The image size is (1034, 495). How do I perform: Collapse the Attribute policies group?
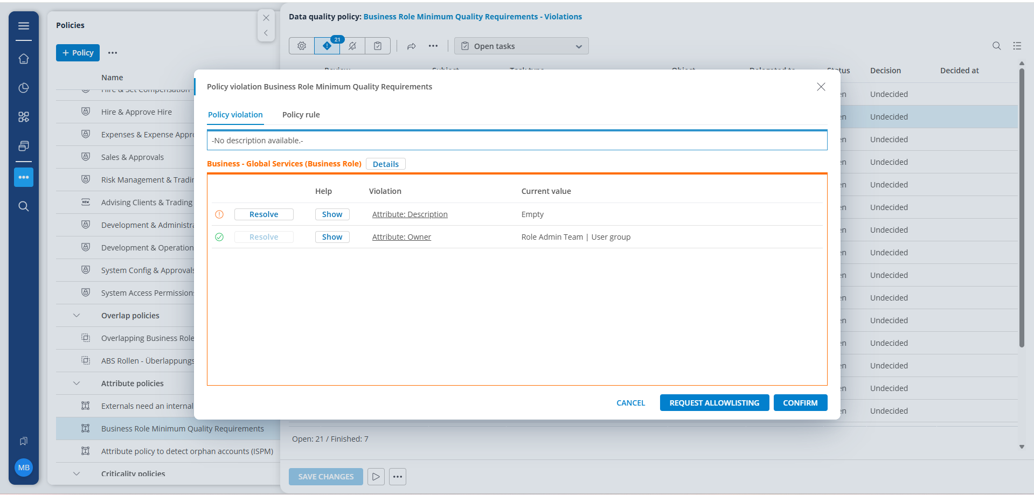pos(77,384)
